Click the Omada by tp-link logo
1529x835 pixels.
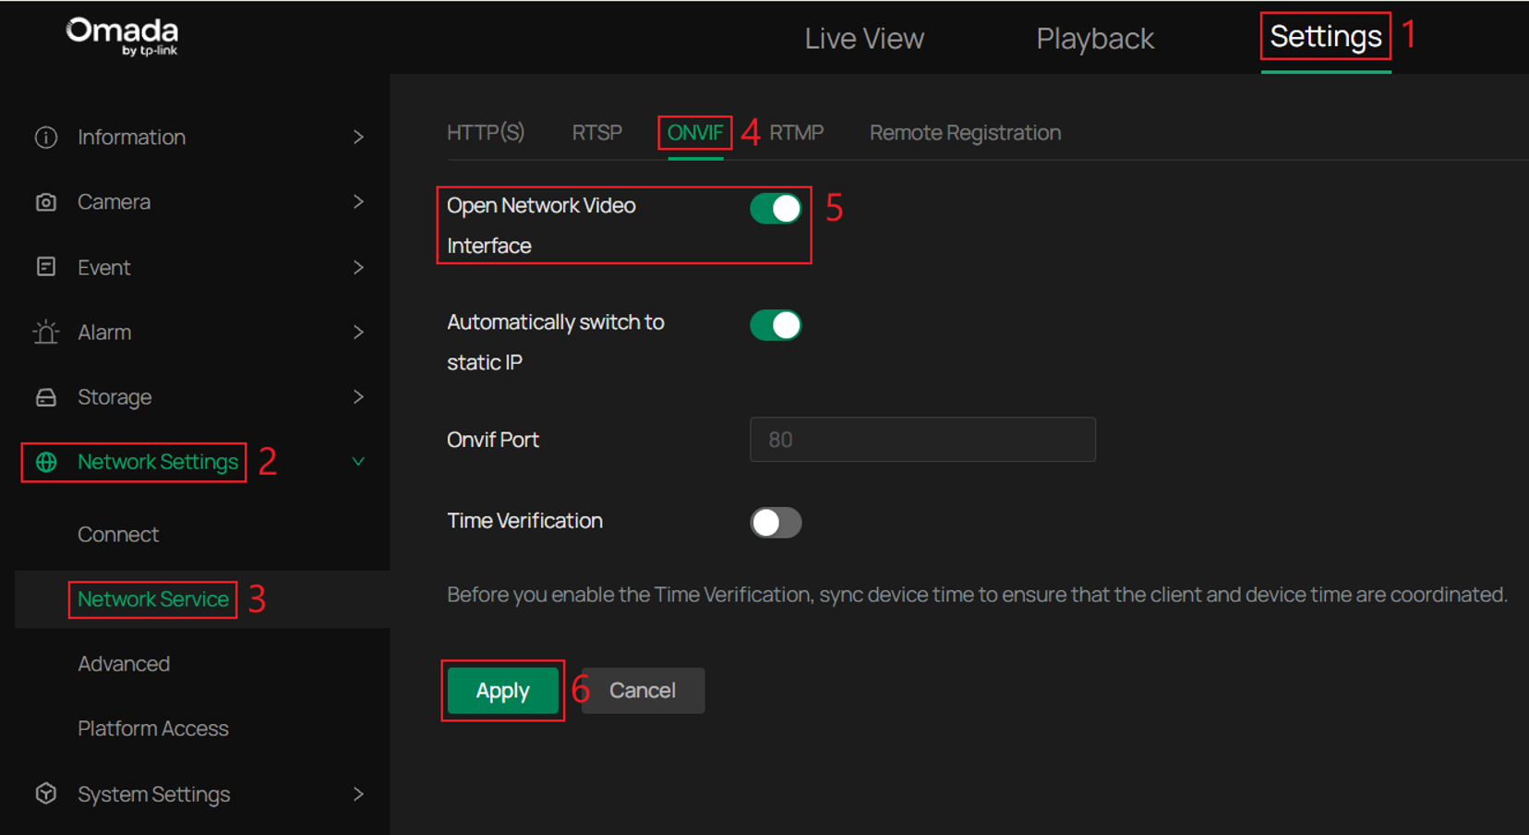pyautogui.click(x=122, y=37)
